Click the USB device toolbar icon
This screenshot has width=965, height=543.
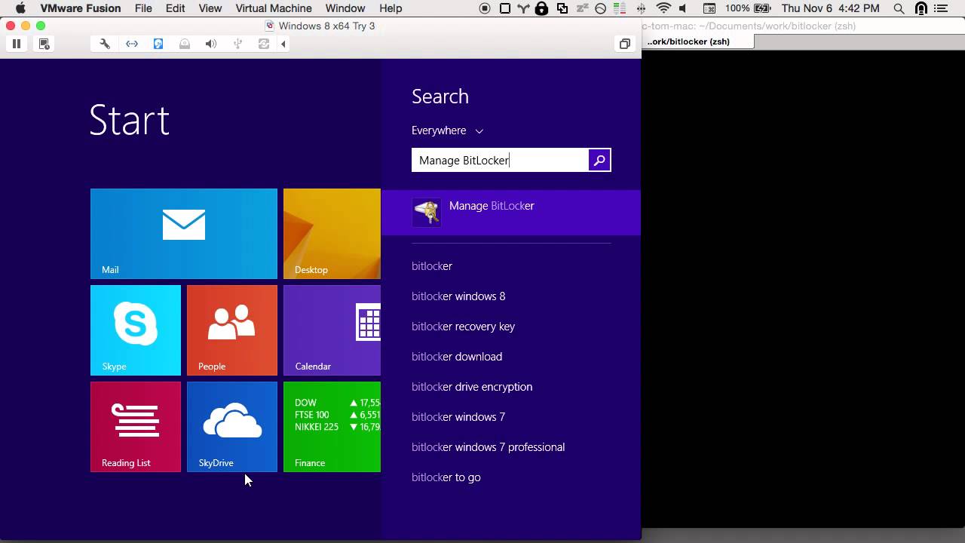tap(237, 44)
